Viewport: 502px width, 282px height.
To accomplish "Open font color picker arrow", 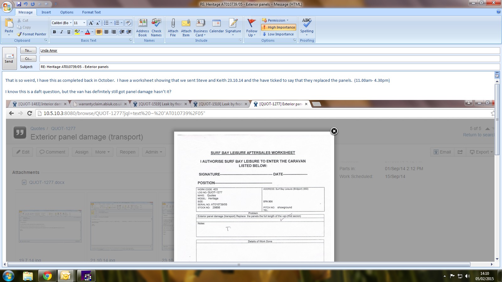I will [92, 32].
